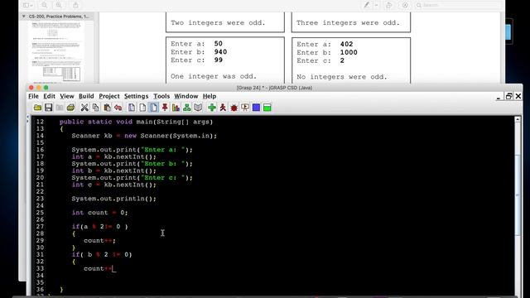Remove CSD with the blank page icon
530x298 pixels.
click(x=142, y=108)
